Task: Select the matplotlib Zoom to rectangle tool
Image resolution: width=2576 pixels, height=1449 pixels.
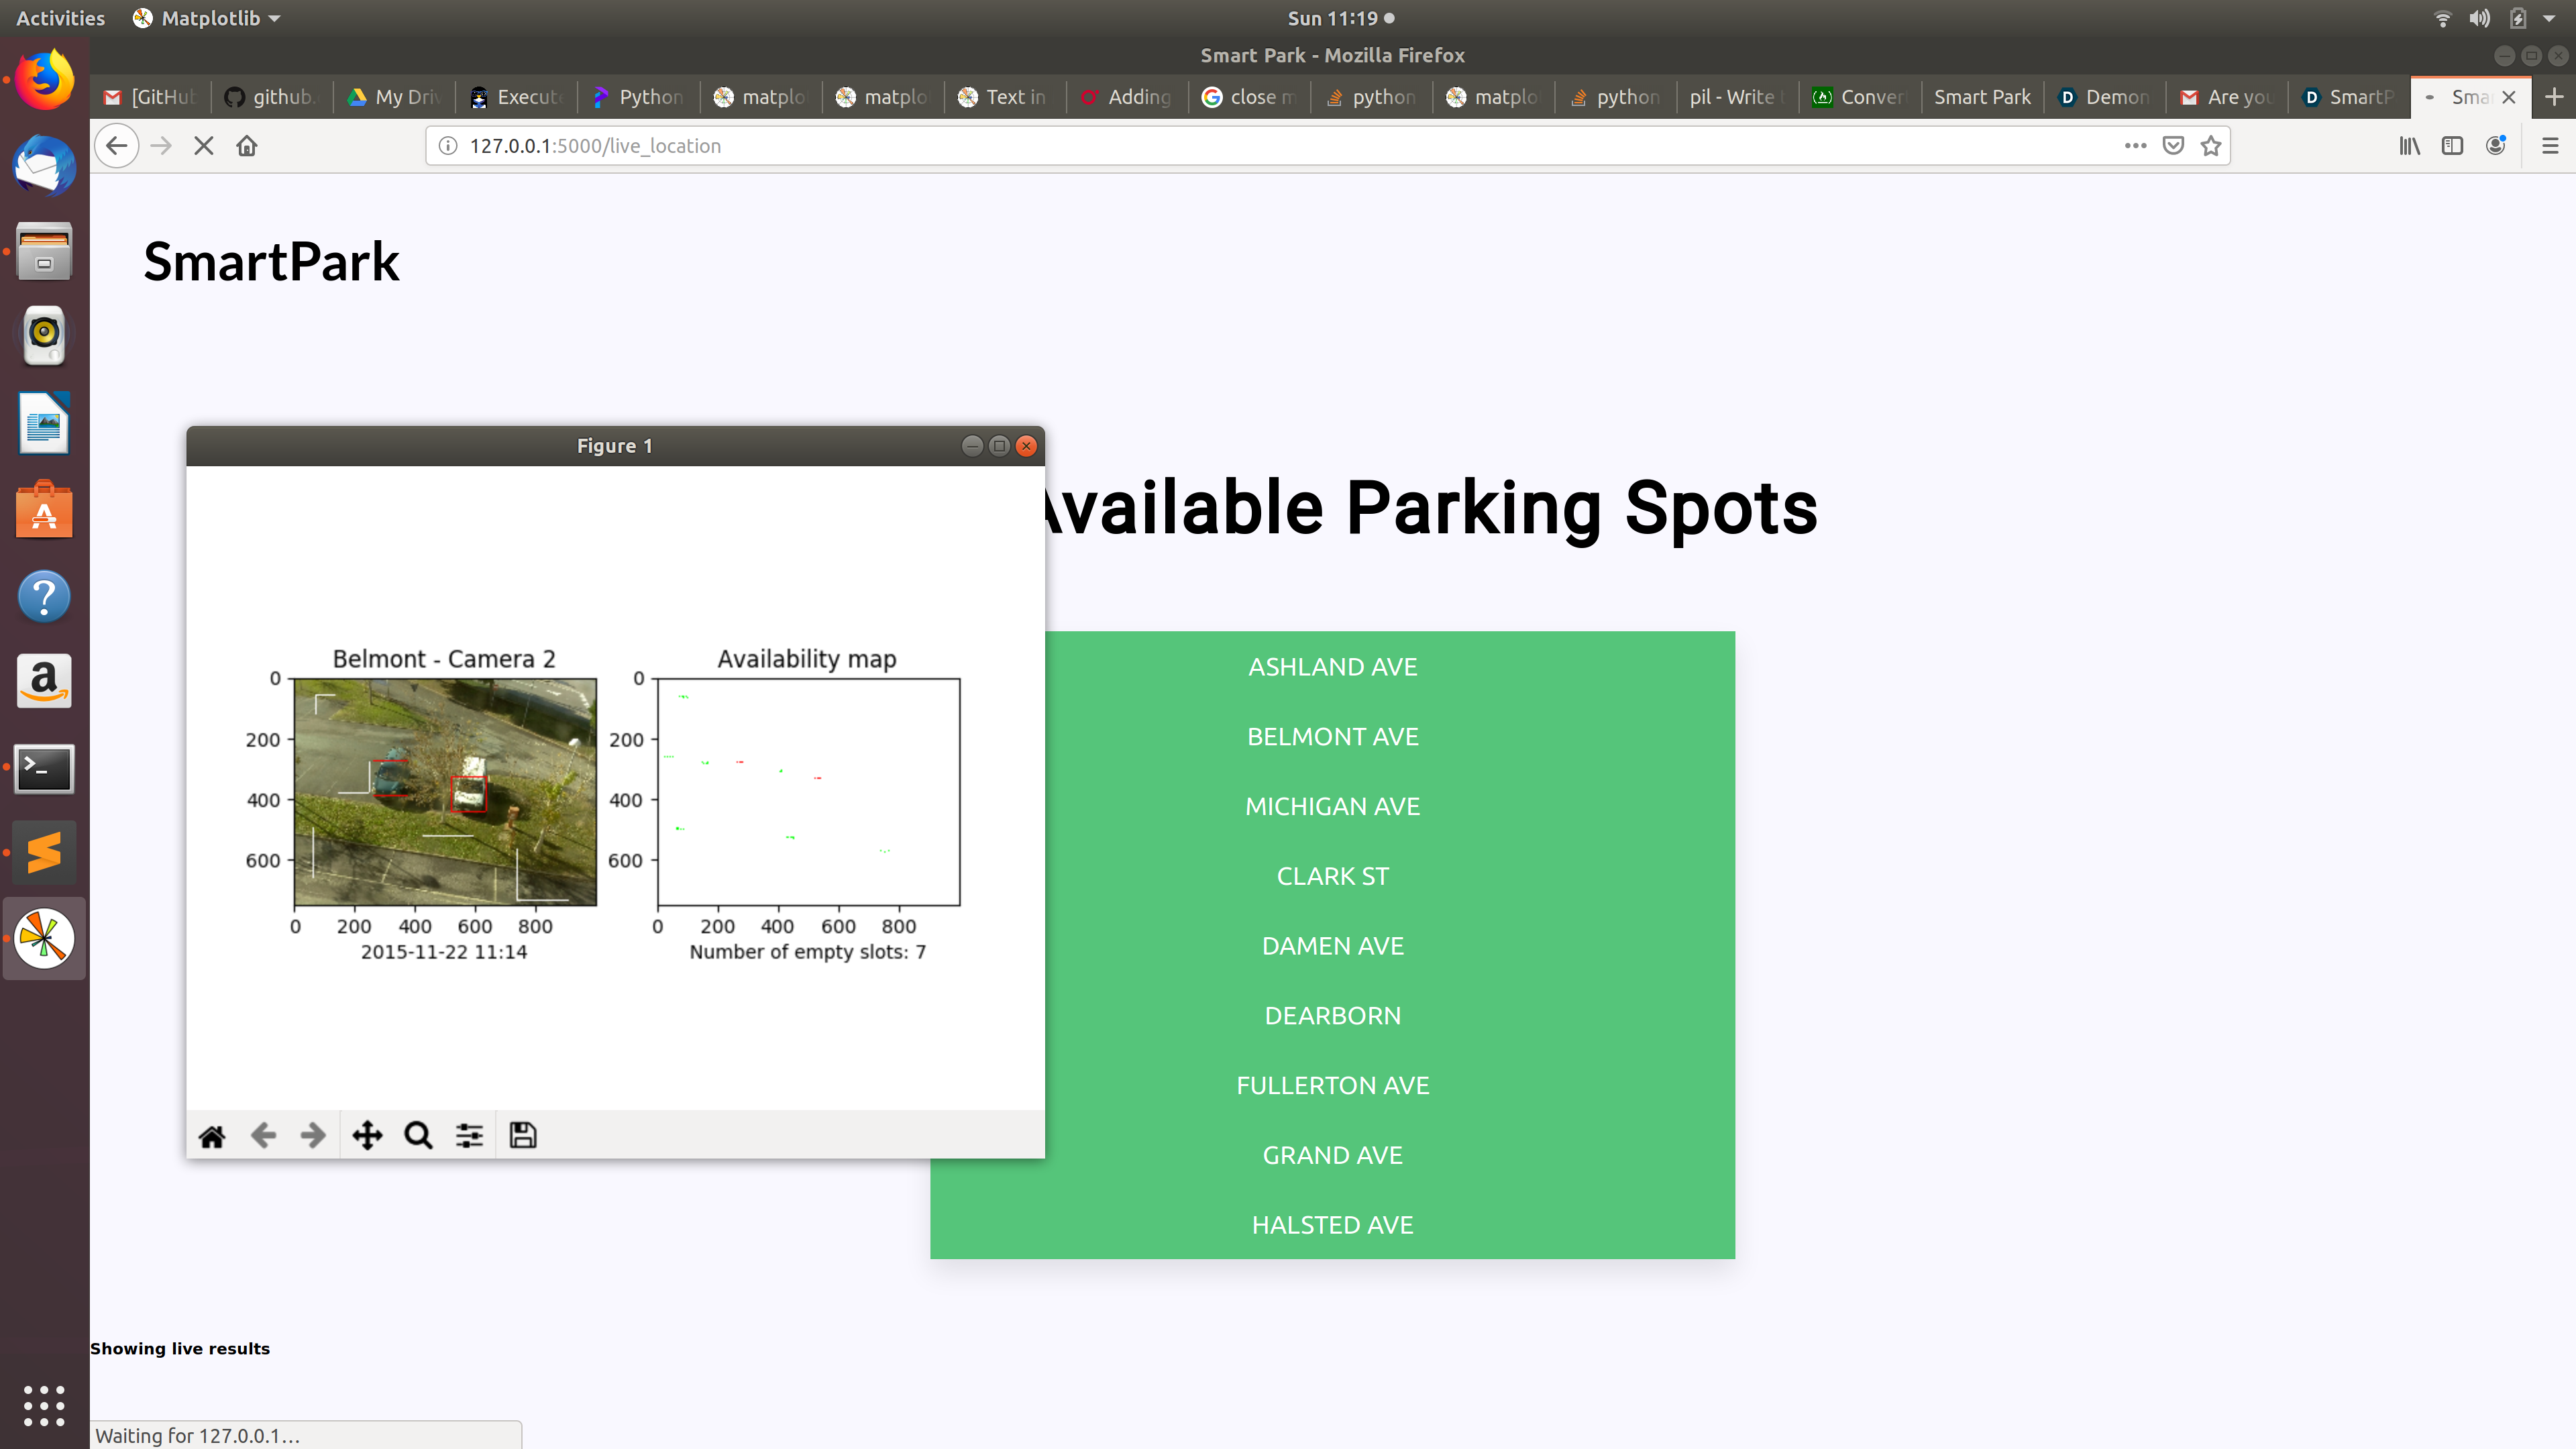Action: click(418, 1136)
